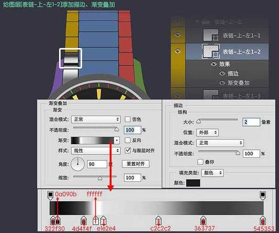Enable the 仿色 checkbox
This screenshot has width=279, height=233.
(x=128, y=120)
